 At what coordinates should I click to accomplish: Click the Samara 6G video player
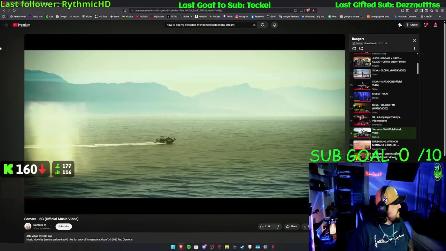point(184,124)
